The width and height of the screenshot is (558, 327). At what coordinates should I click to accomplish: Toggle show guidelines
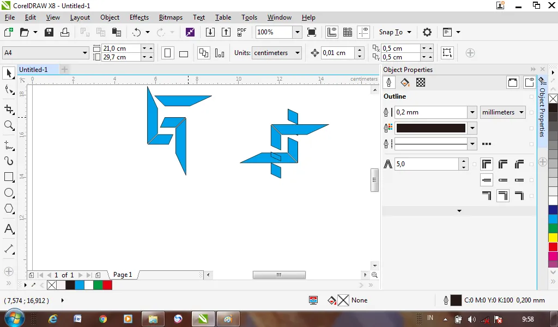point(363,32)
